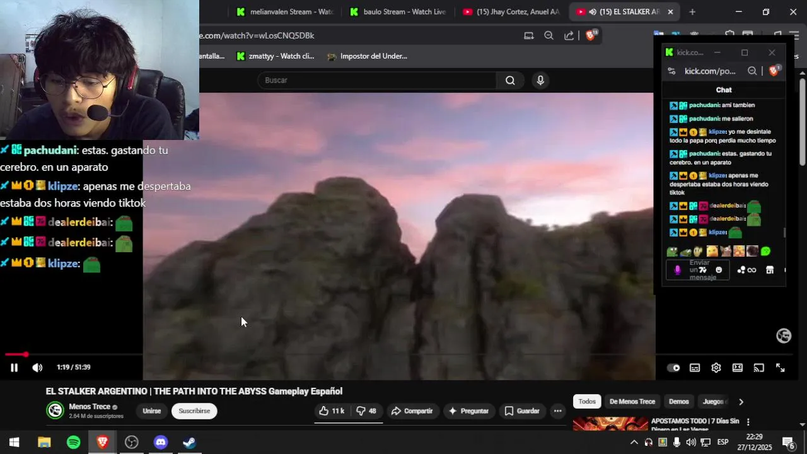Open Spotify from the taskbar

[x=73, y=442]
